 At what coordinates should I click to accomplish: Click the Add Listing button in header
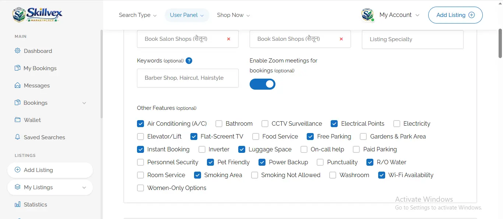coord(455,15)
